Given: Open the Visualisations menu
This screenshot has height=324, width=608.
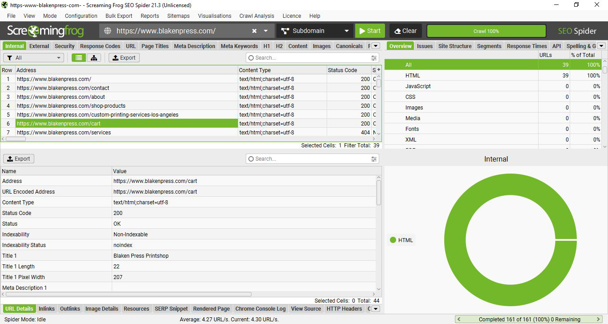Looking at the screenshot, I should coord(215,16).
